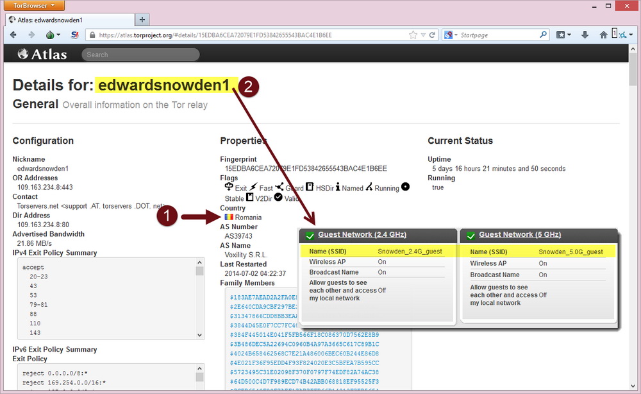The image size is (641, 394).
Task: Click the Valid flag checkmark icon
Action: point(278,198)
